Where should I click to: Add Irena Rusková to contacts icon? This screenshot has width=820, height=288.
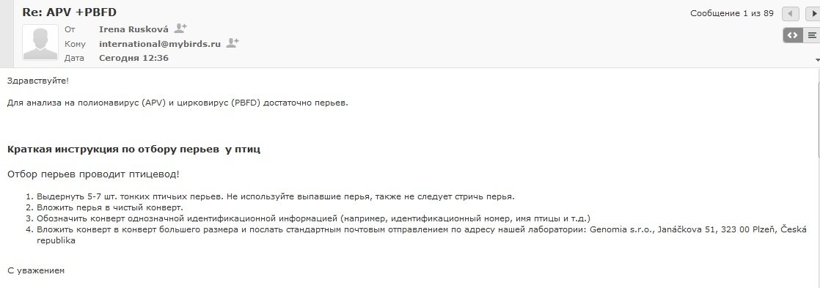click(180, 29)
